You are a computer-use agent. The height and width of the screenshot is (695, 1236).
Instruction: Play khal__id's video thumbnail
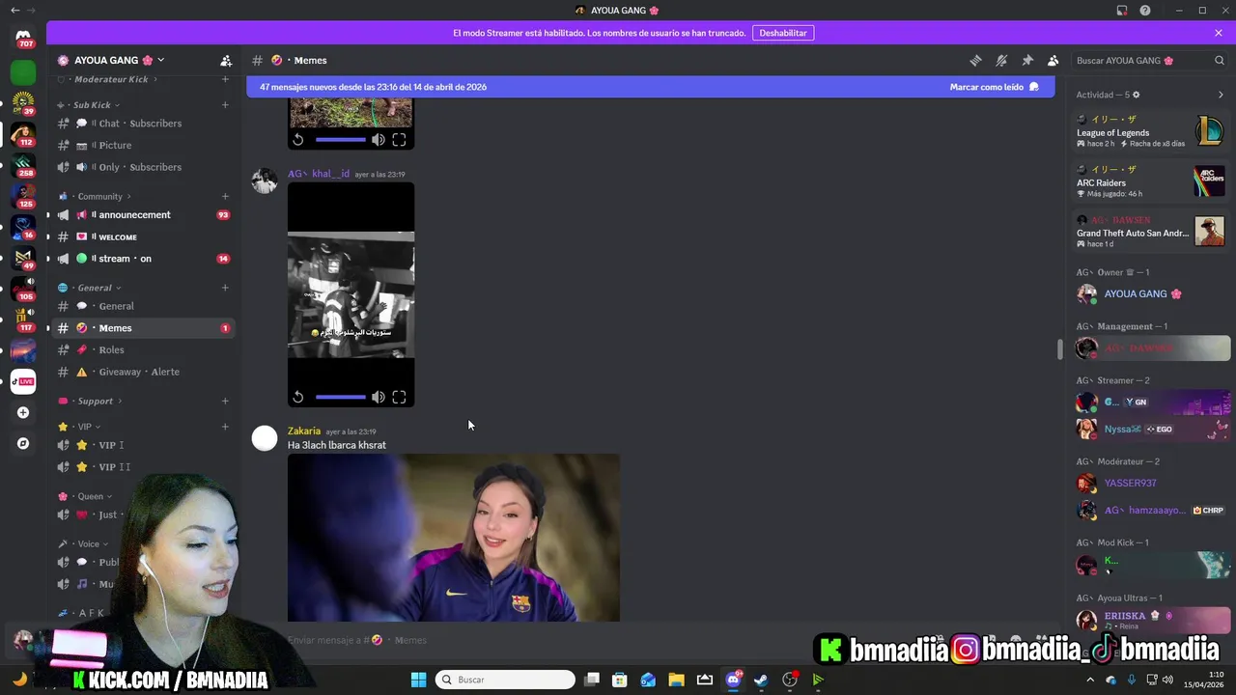[351, 294]
